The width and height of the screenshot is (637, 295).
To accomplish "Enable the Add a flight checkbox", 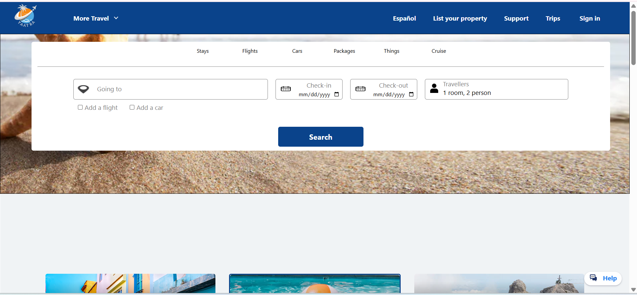I will 80,107.
